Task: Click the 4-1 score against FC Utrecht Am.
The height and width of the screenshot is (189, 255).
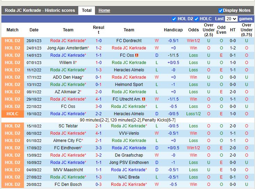Action: click(98, 99)
